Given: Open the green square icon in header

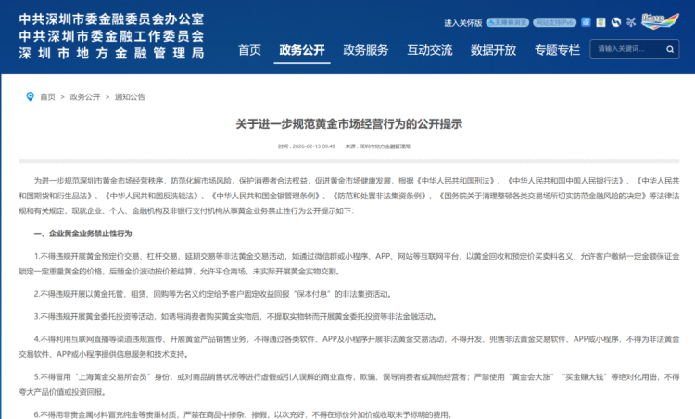Looking at the screenshot, I should 602,20.
